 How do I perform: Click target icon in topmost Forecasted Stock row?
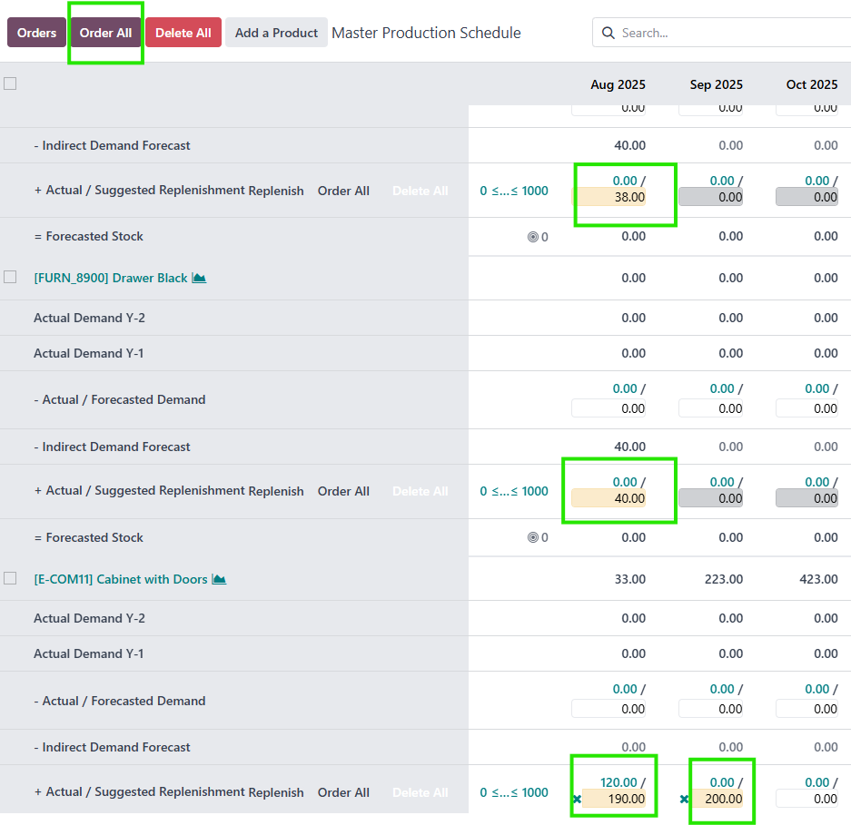[533, 237]
